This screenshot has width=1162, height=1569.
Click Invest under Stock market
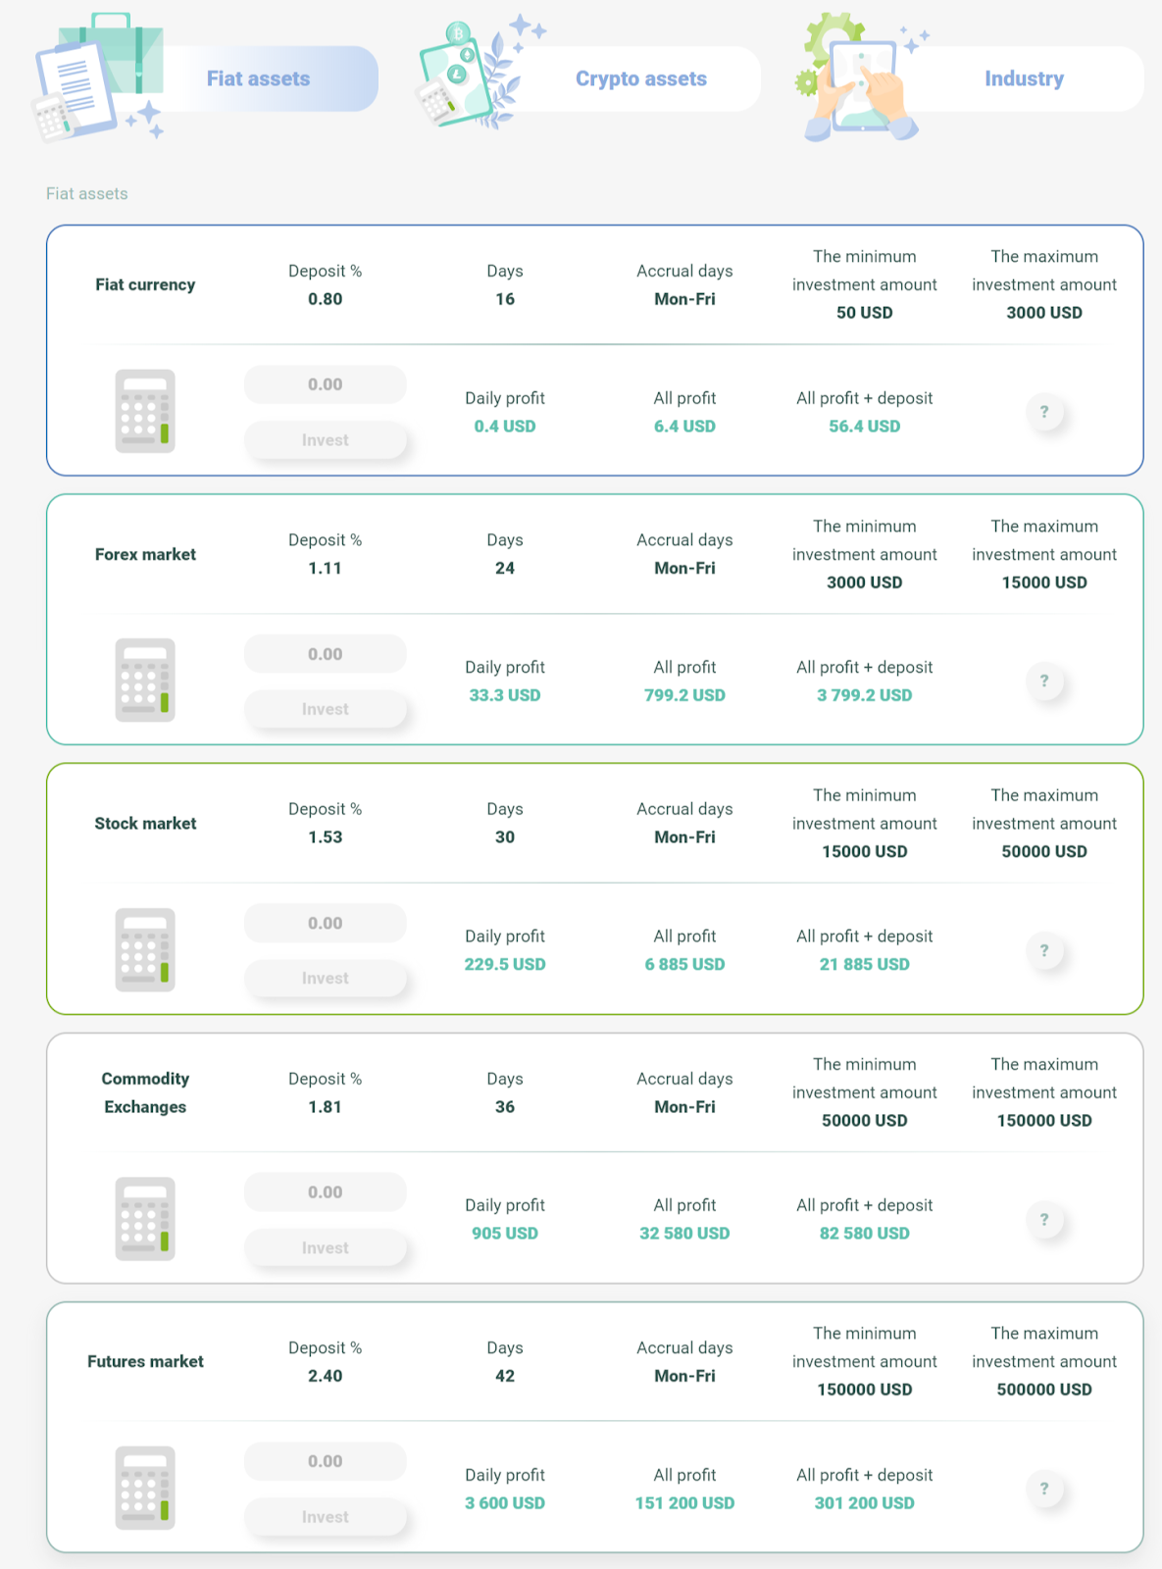coord(325,979)
